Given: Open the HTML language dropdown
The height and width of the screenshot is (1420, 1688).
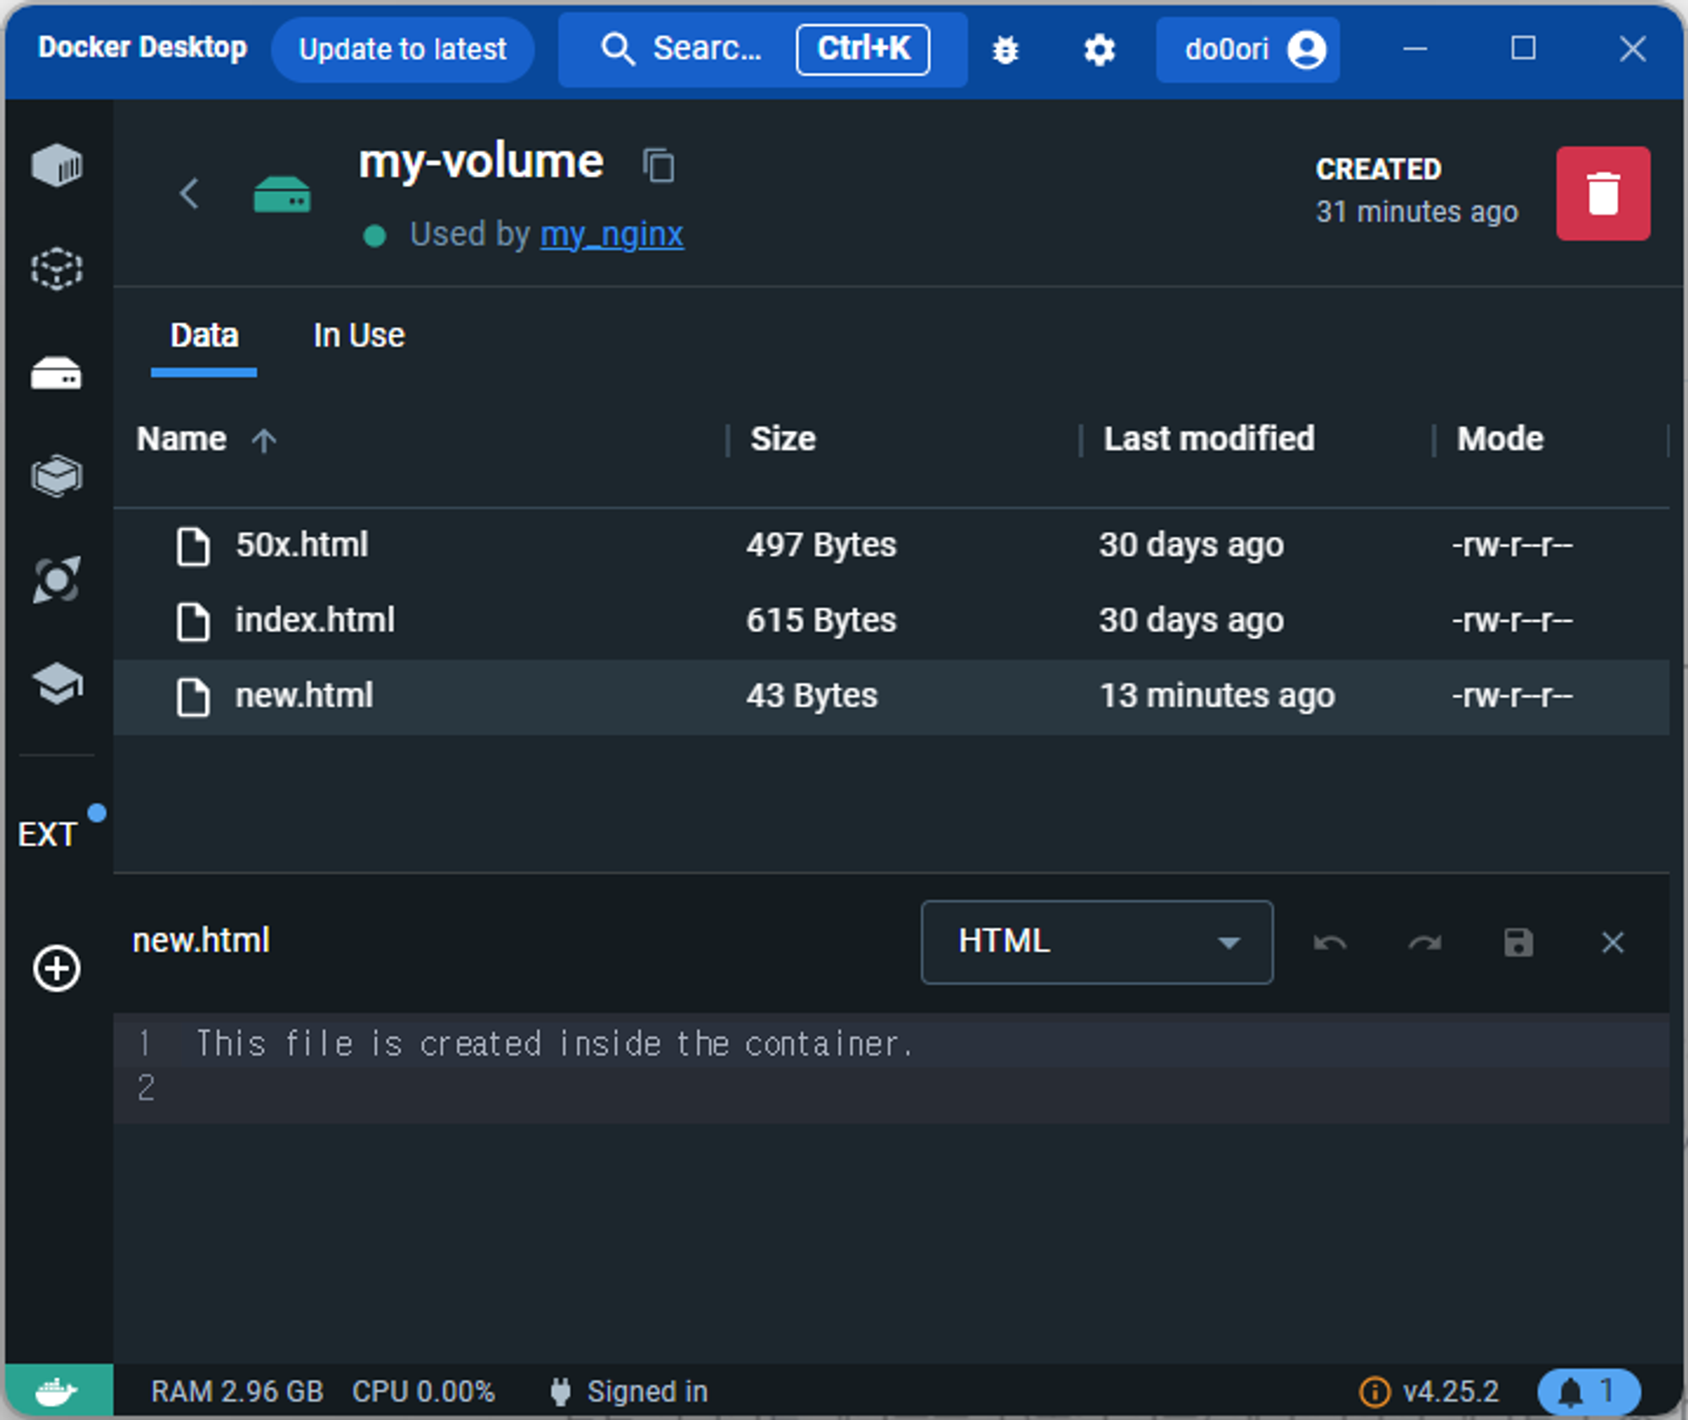Looking at the screenshot, I should (x=1097, y=941).
